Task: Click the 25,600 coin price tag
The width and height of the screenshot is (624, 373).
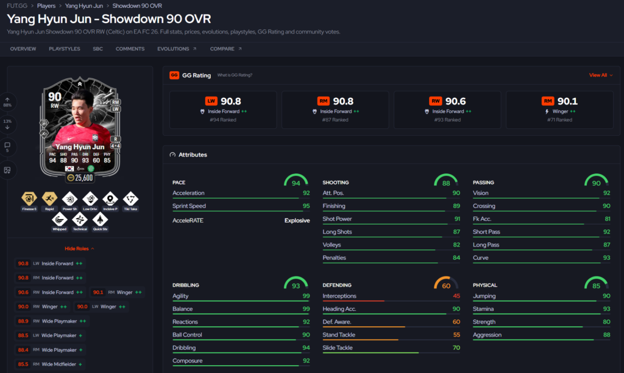Action: 80,178
